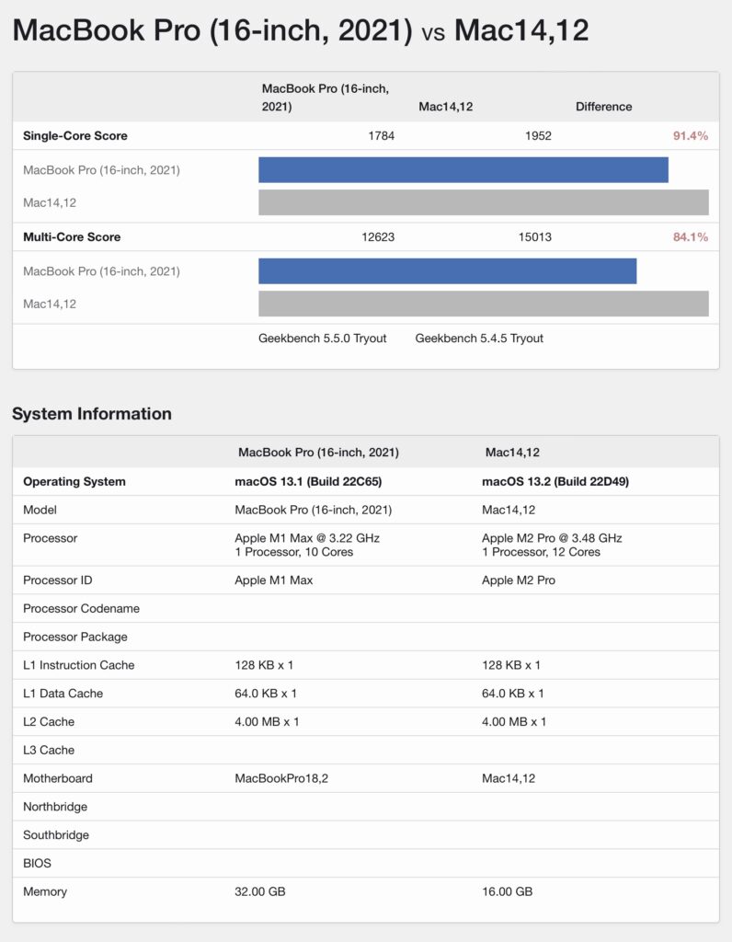
Task: Click the gray single-core Mac14,12 bar
Action: click(x=484, y=202)
